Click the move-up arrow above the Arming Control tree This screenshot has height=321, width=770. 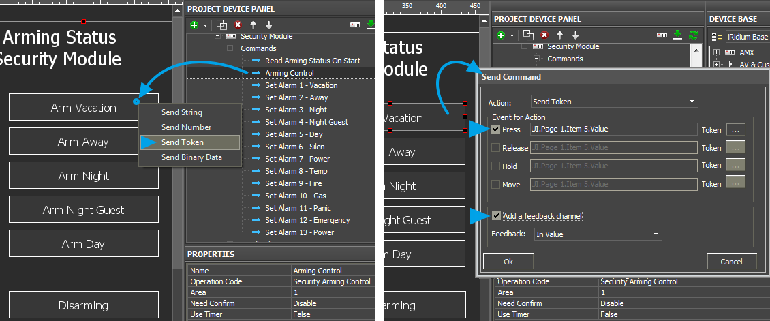(x=253, y=25)
